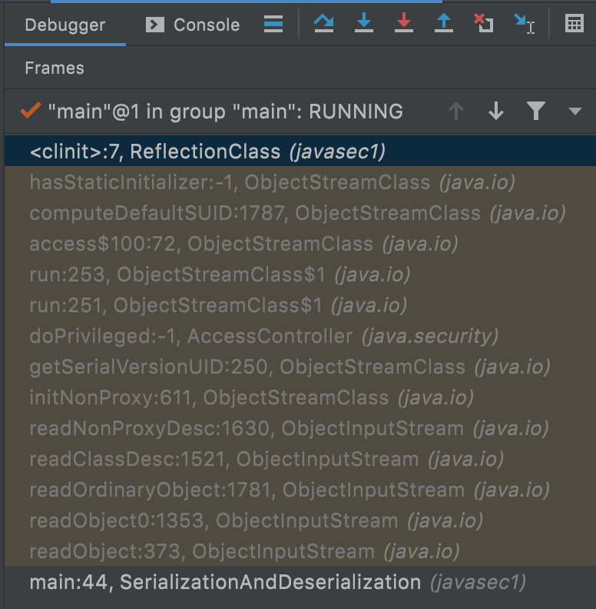Viewport: 596px width, 609px height.
Task: Go to previous frame with up arrow
Action: pyautogui.click(x=456, y=111)
